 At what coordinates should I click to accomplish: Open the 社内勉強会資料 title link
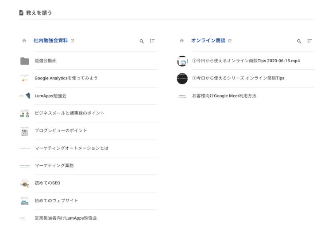[50, 41]
